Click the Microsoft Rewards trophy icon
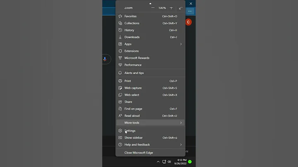The image size is (298, 167). (x=120, y=58)
